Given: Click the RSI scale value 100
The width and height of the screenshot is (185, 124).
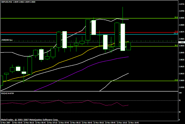Looking at the screenshot, I should pyautogui.click(x=180, y=93).
